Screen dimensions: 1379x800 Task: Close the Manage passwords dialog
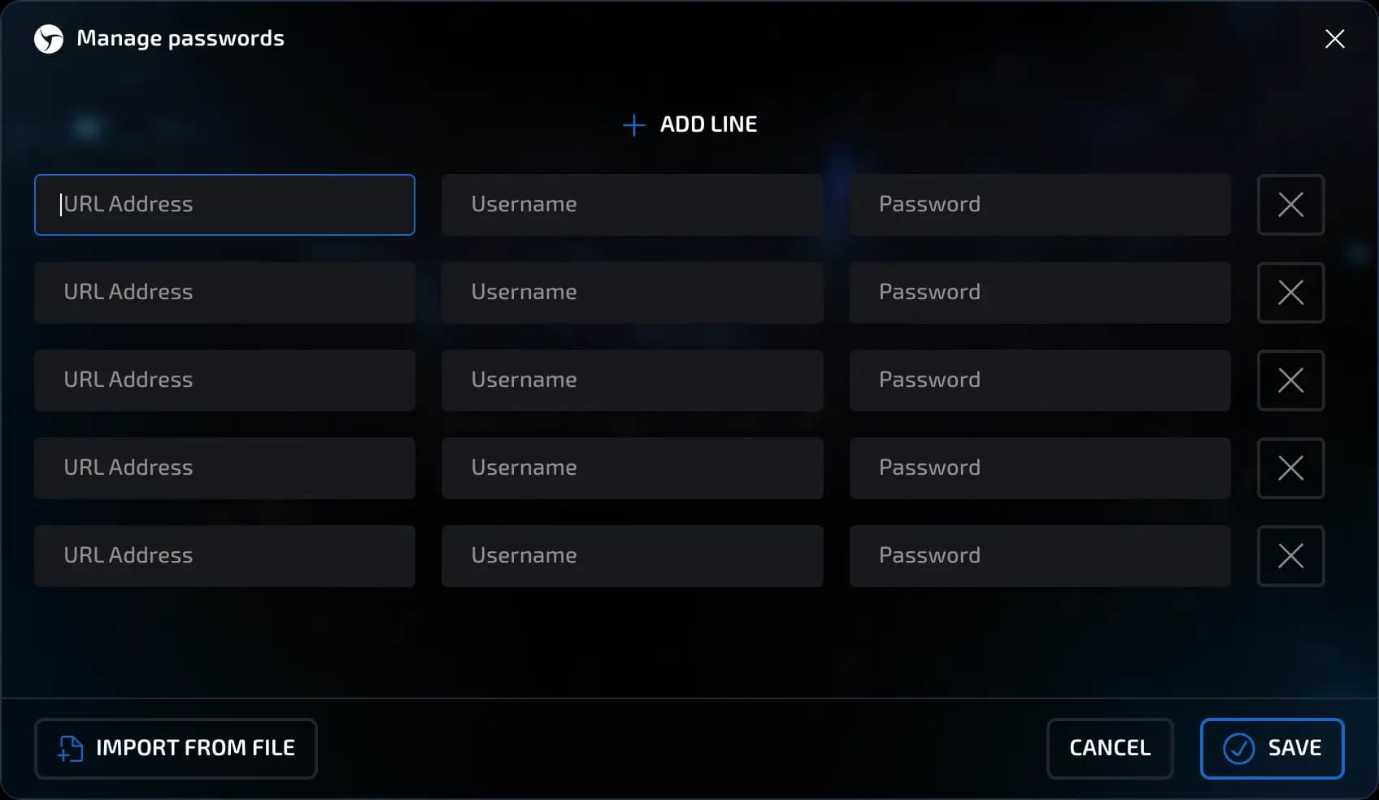[1334, 38]
